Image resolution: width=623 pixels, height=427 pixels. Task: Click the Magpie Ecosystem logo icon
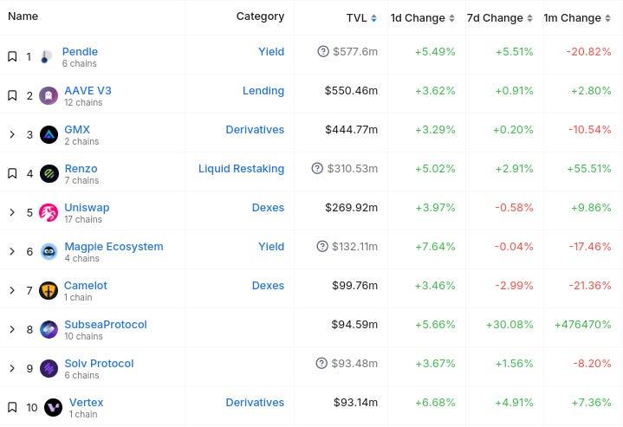point(49,252)
